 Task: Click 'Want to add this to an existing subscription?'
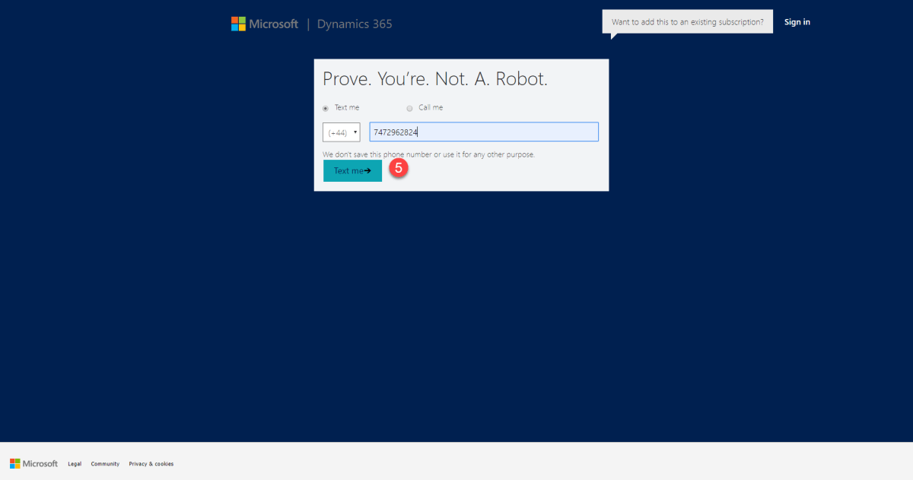click(x=688, y=22)
